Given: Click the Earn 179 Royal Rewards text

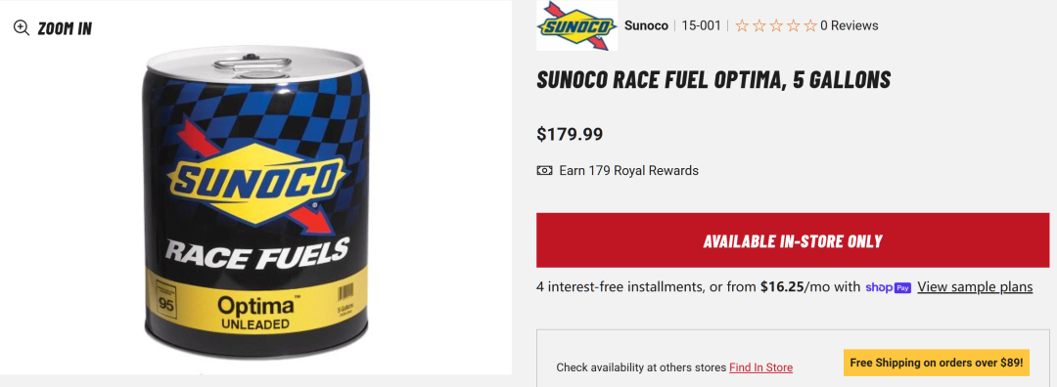Looking at the screenshot, I should [x=629, y=170].
